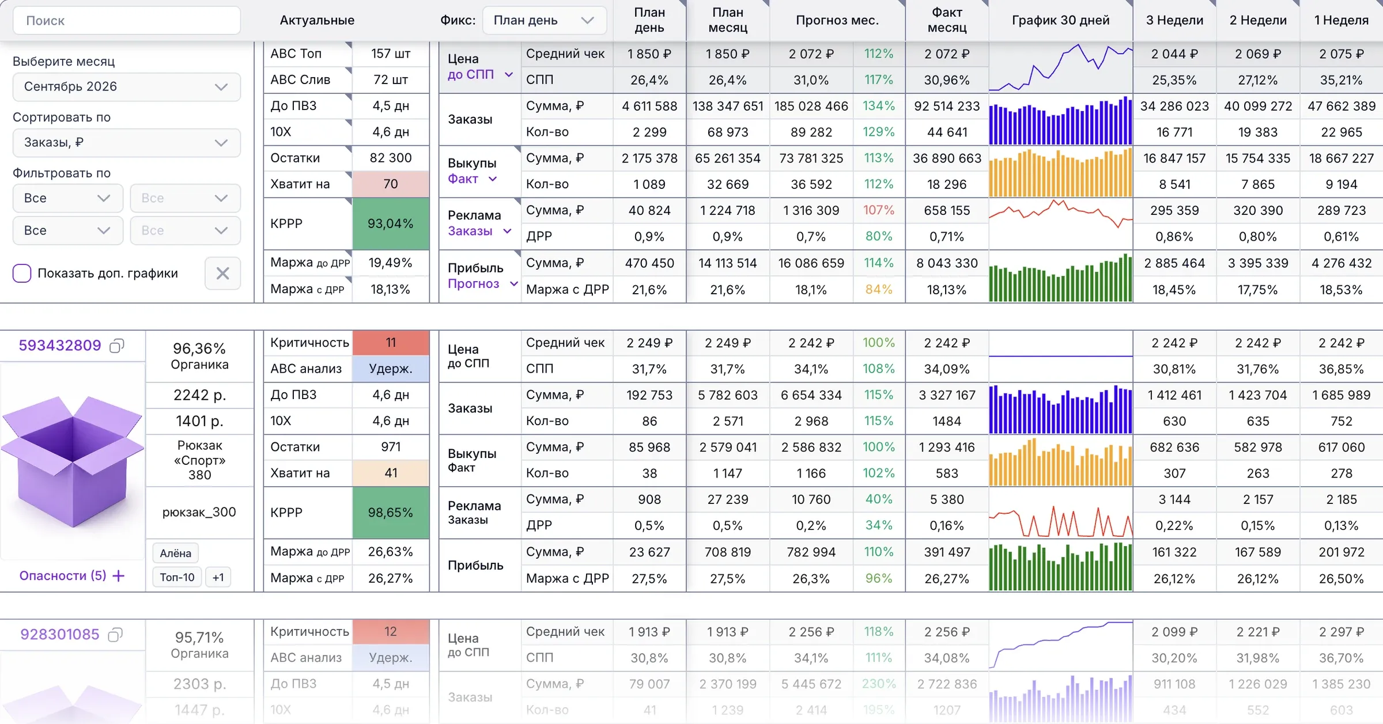Image resolution: width=1383 pixels, height=724 pixels.
Task: Open the summary average price line chart
Action: coord(1061,67)
